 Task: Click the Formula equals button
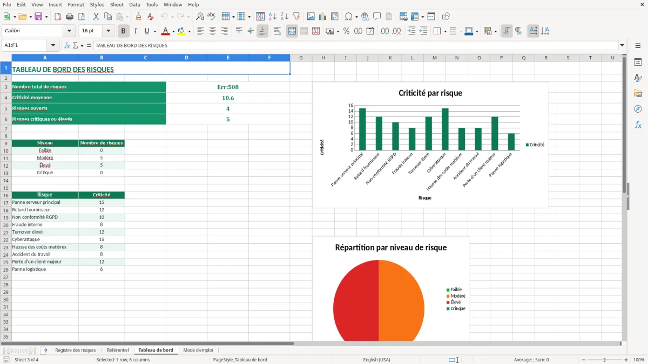pyautogui.click(x=89, y=45)
